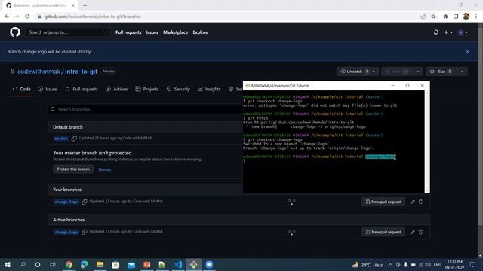Open Windows Start menu
Image resolution: width=483 pixels, height=271 pixels.
pyautogui.click(x=8, y=264)
